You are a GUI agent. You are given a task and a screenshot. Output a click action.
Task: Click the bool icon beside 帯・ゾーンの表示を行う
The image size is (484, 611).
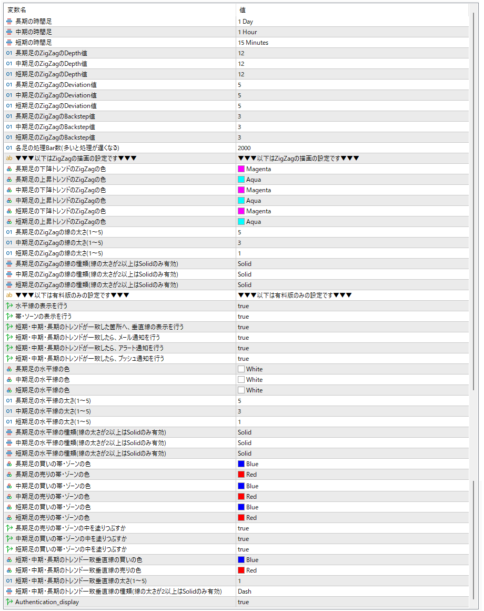9,317
